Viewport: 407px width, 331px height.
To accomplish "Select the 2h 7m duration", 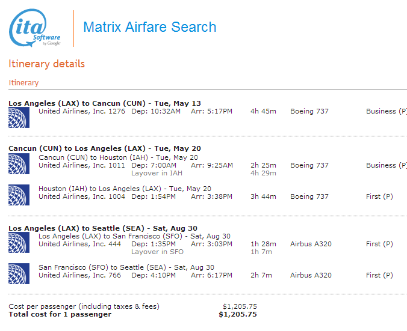I will pos(261,275).
